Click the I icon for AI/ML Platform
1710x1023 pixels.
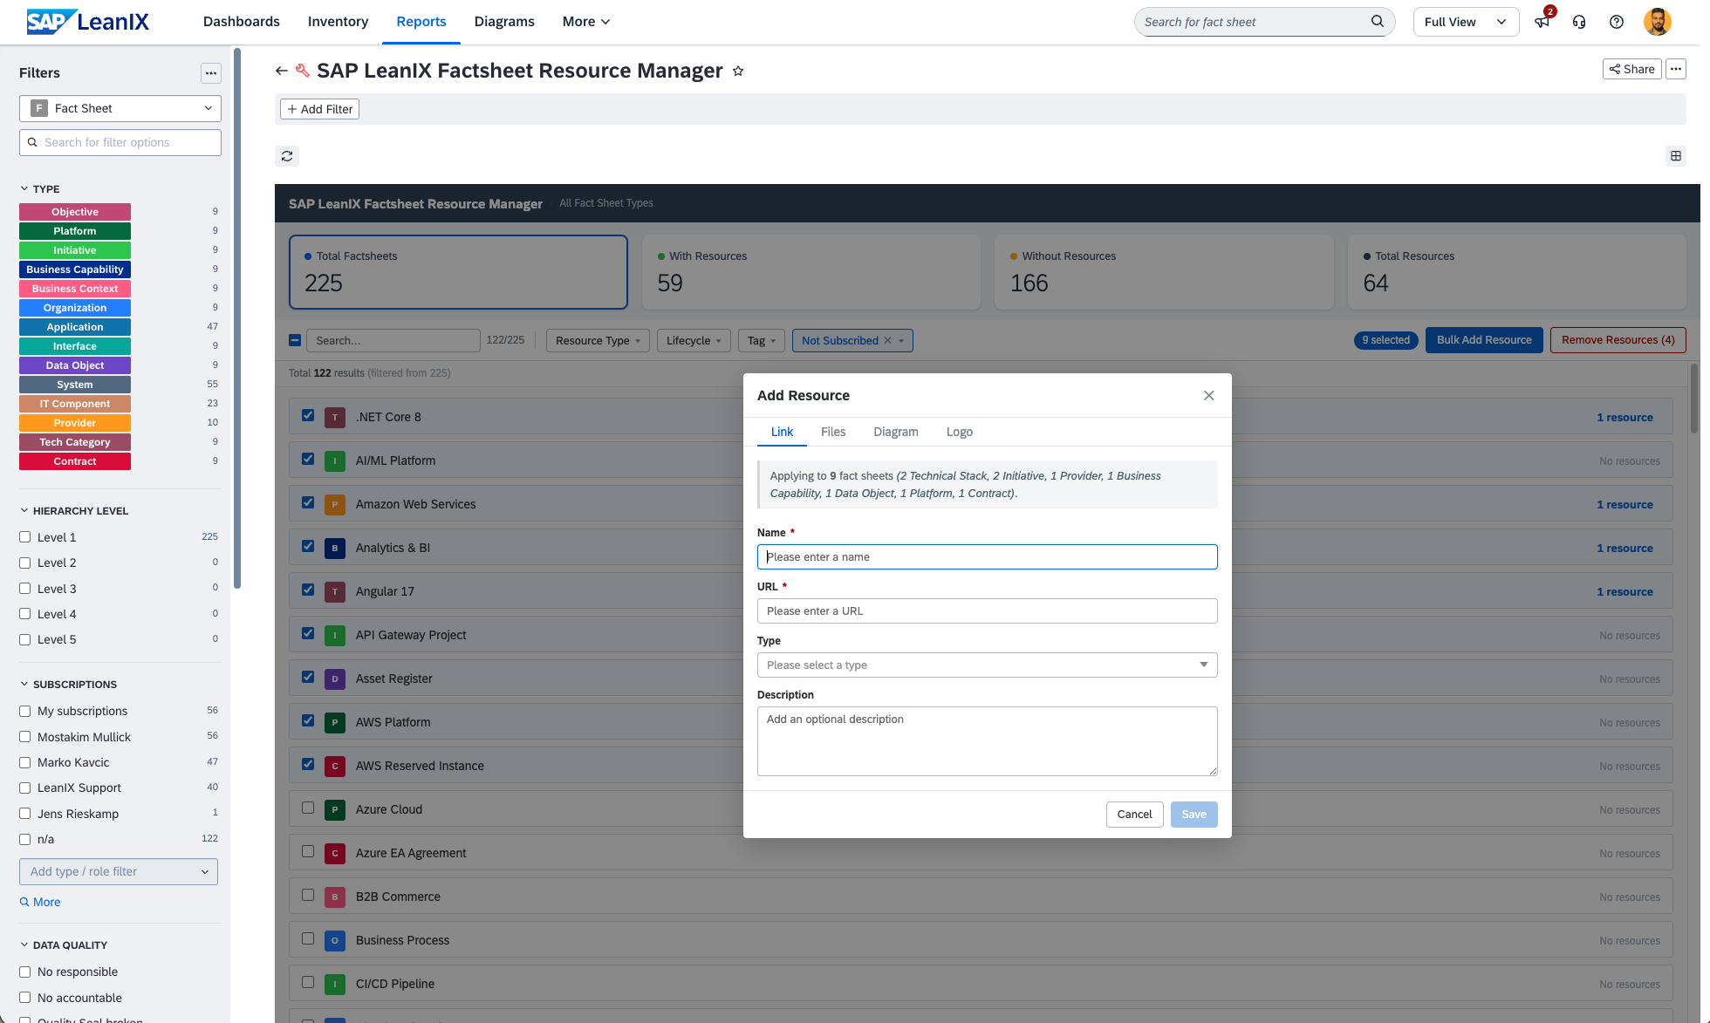pos(335,460)
